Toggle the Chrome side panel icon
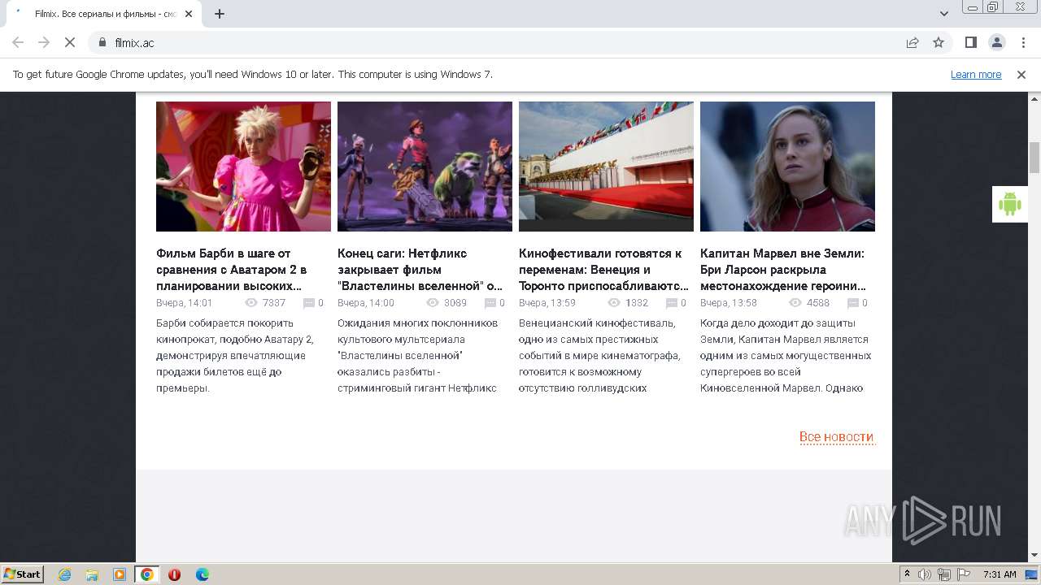Screen dimensions: 1041x585 [x=970, y=42]
